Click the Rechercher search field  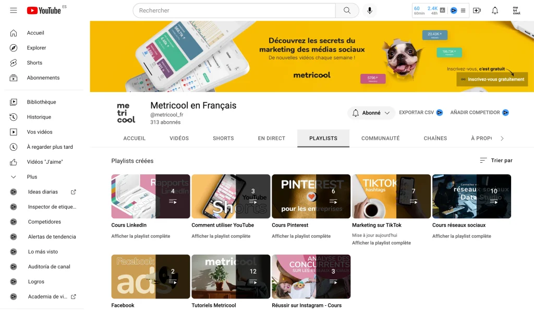tap(234, 10)
